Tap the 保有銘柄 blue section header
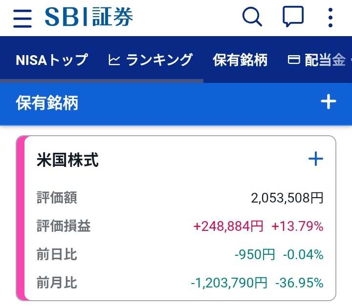 (x=176, y=103)
